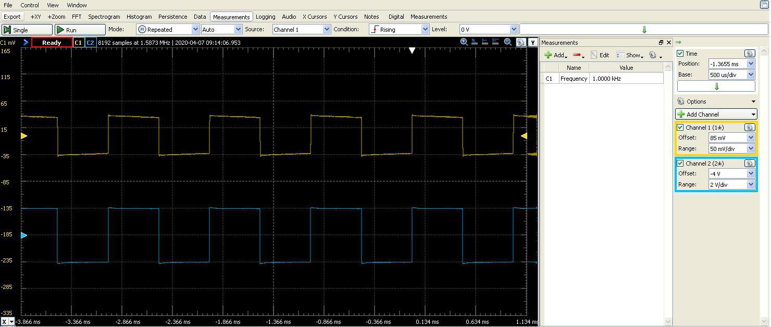The height and width of the screenshot is (327, 771).
Task: Click the Y axis toggle icon
Action: click(532, 43)
